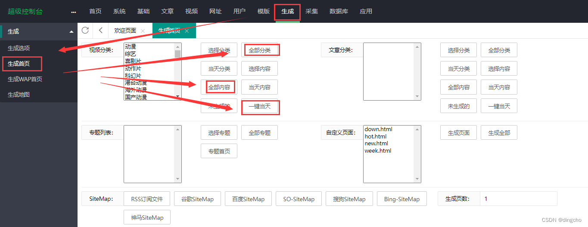Viewport: 588px width, 227px height.
Task: Select 生成地图 in sidebar
Action: coord(19,95)
